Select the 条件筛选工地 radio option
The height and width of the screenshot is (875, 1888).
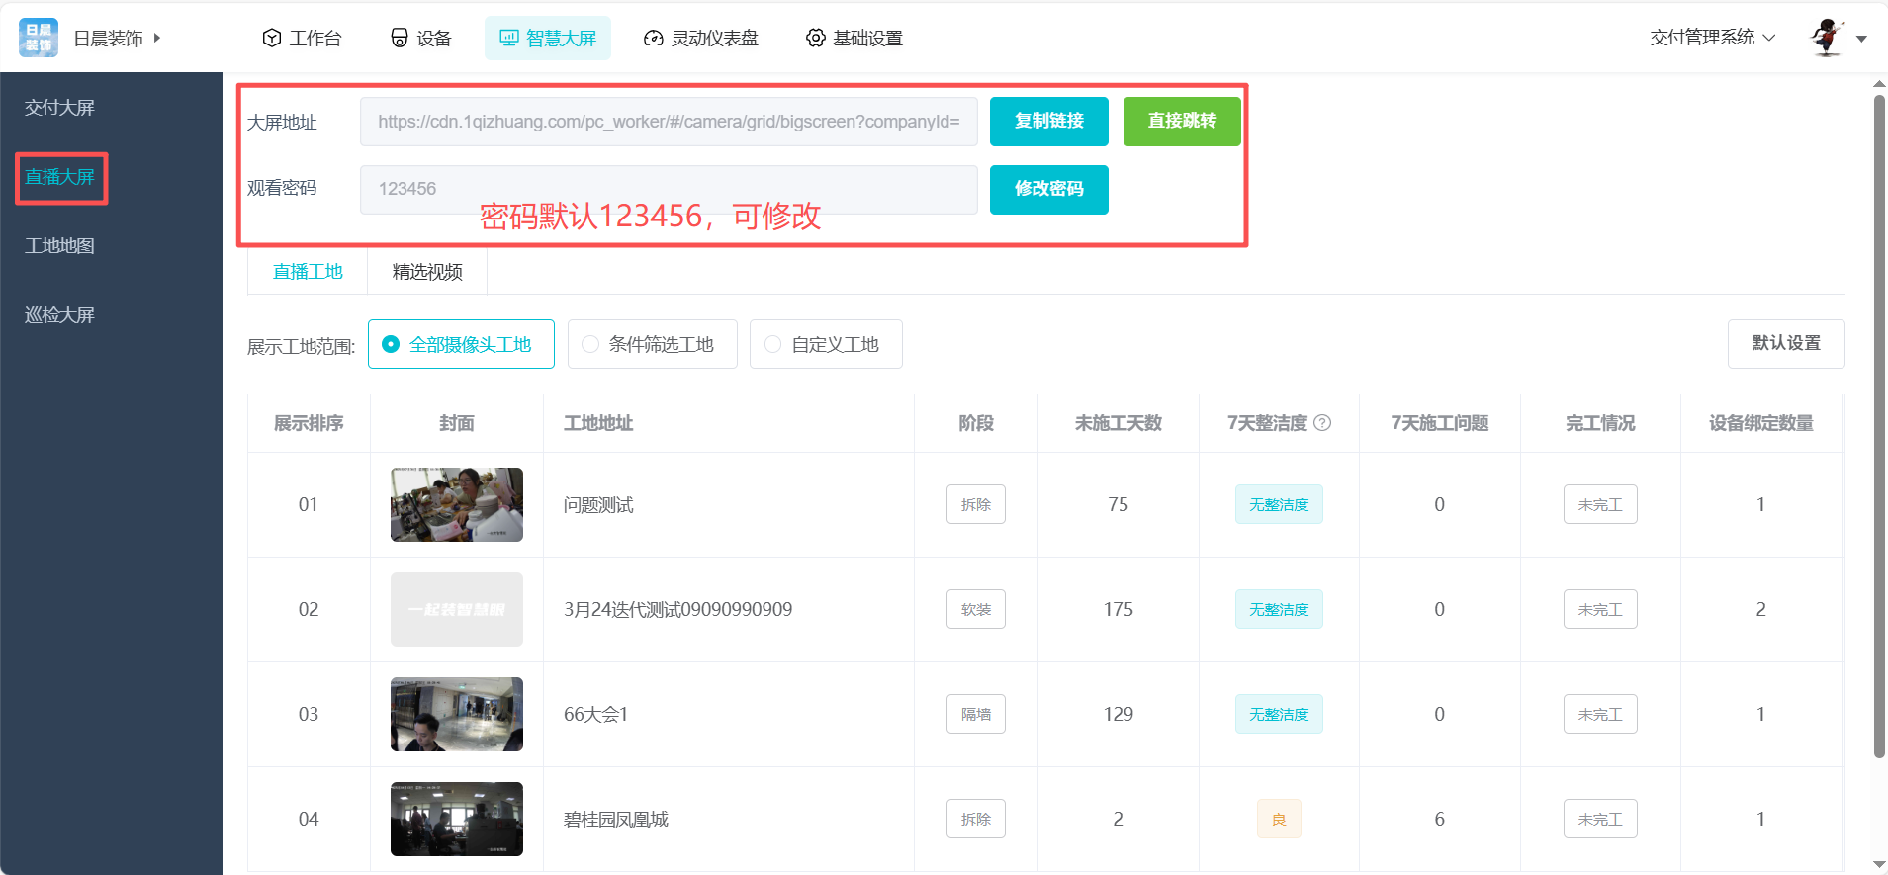[590, 344]
